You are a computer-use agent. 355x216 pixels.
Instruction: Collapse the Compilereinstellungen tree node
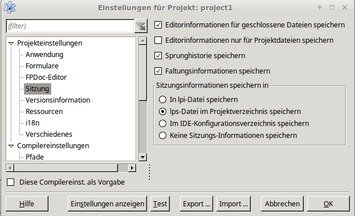11,146
